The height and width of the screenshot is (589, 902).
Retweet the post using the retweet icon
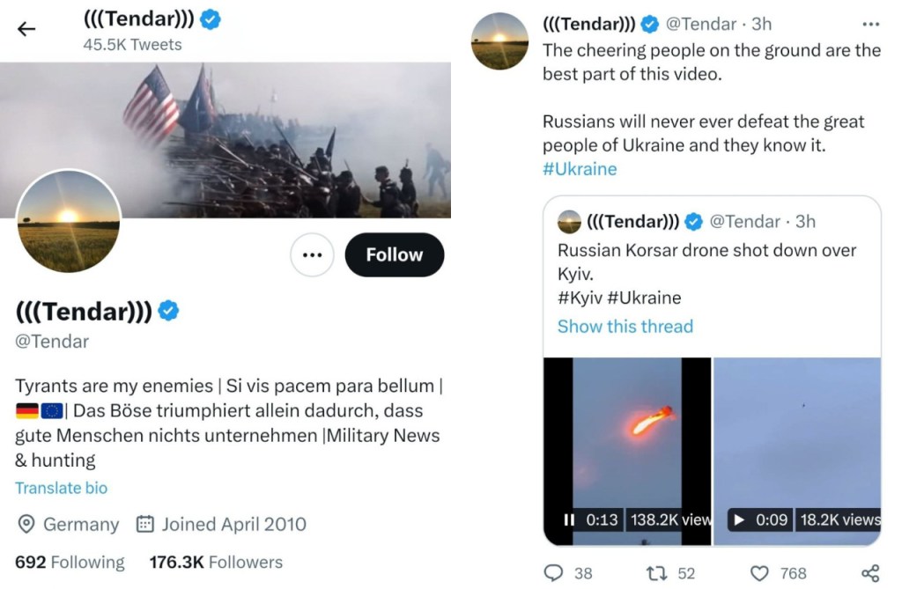point(656,573)
